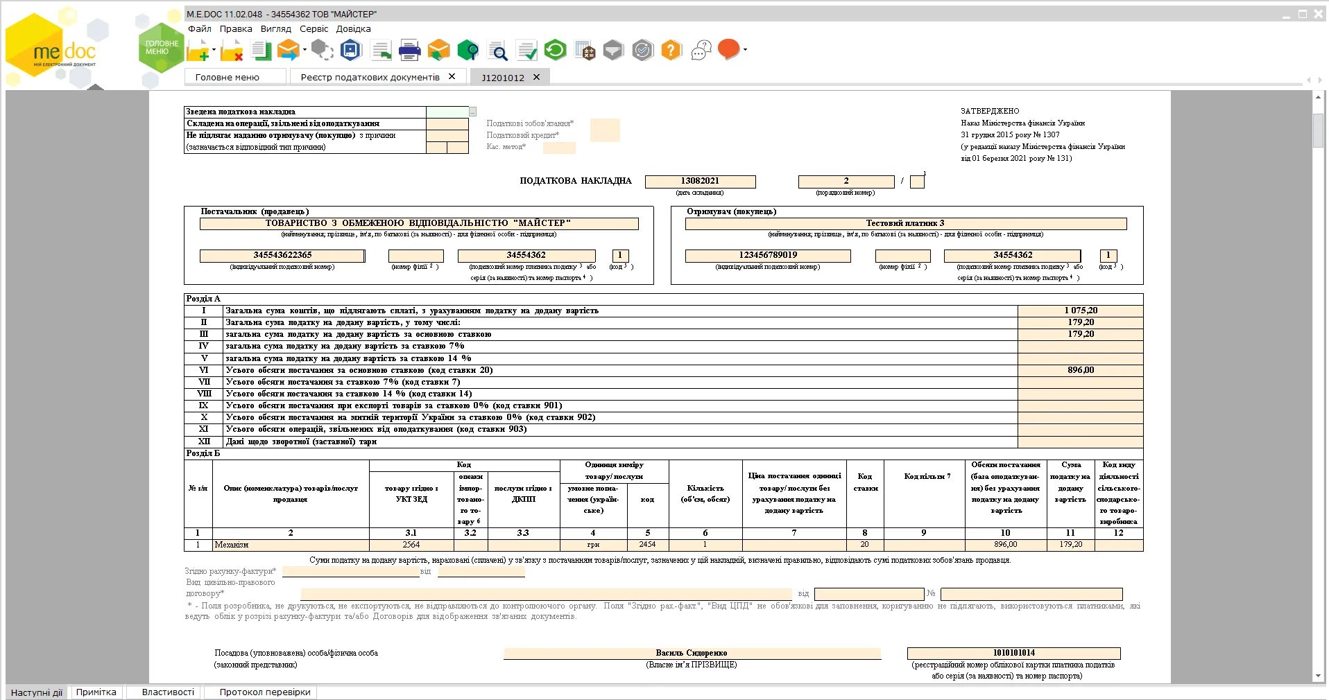Open the Примітка bottom tab
The image size is (1329, 700).
point(96,692)
